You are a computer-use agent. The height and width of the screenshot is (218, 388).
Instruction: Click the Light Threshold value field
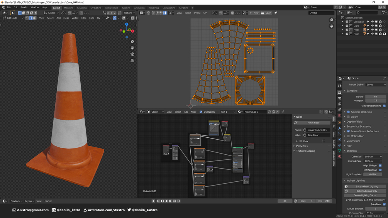373,174
